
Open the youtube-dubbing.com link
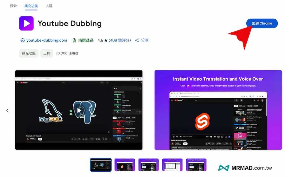[x=47, y=40]
